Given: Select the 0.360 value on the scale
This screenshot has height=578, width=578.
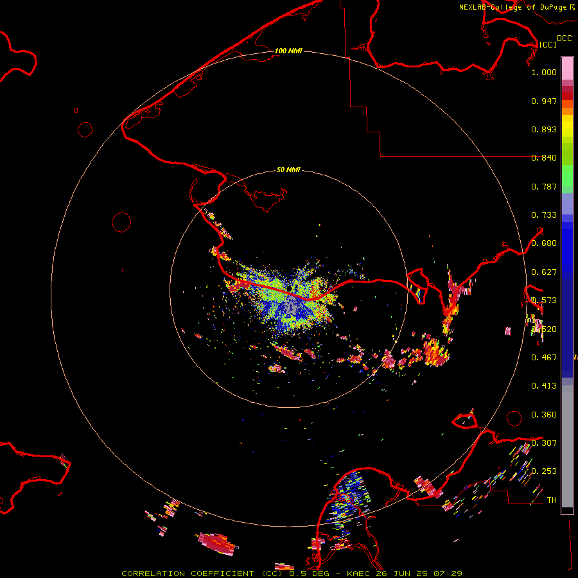Looking at the screenshot, I should [x=544, y=415].
